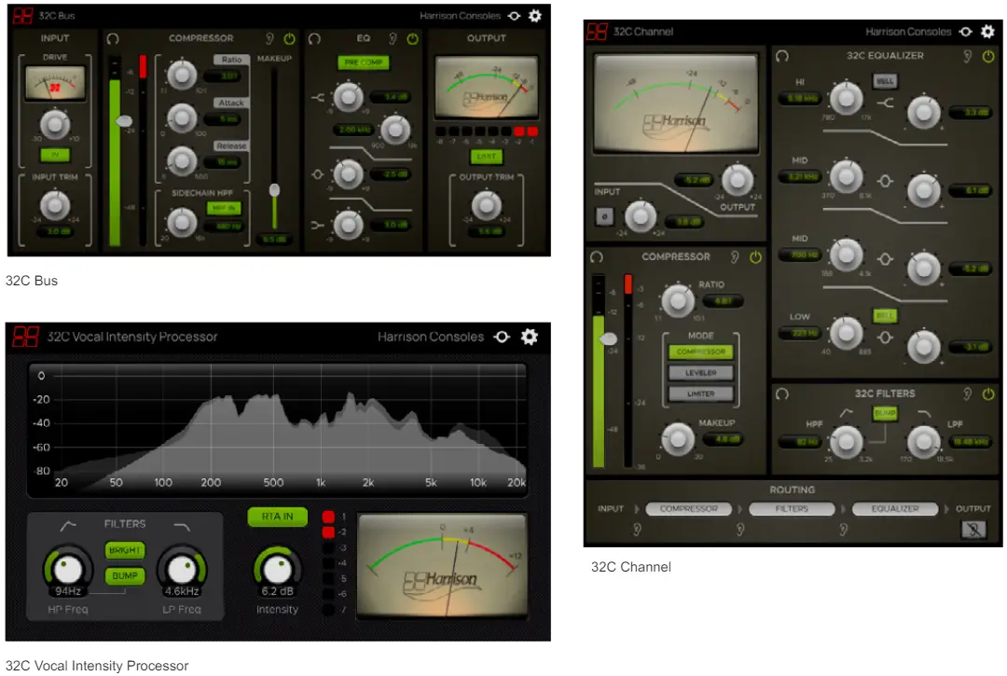1007x676 pixels.
Task: Disable the RTA IN analyzer toggle
Action: point(277,517)
